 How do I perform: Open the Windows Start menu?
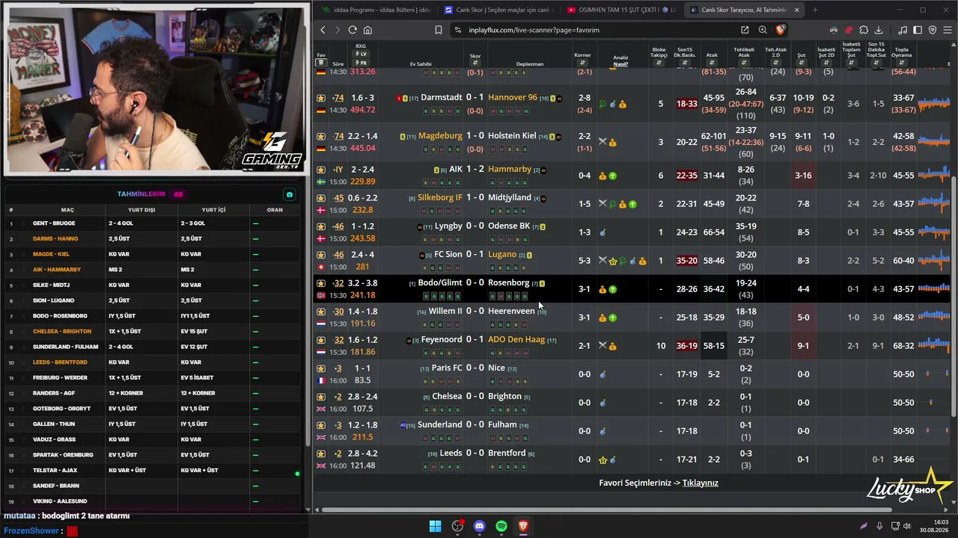[435, 526]
